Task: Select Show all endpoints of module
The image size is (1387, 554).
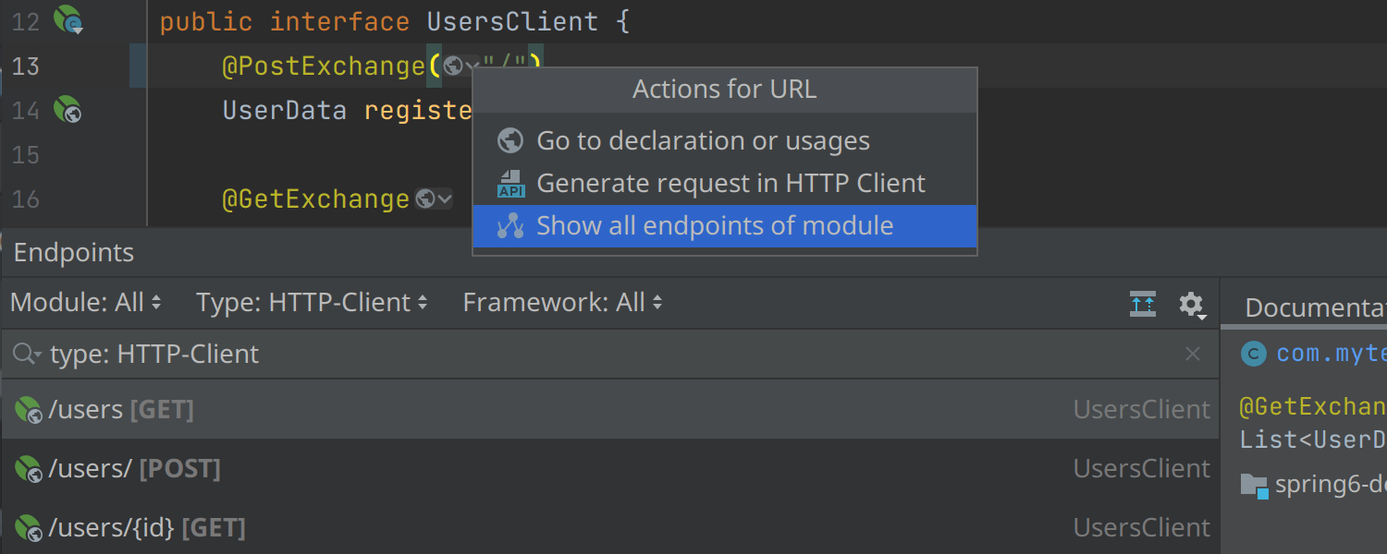Action: [x=715, y=226]
